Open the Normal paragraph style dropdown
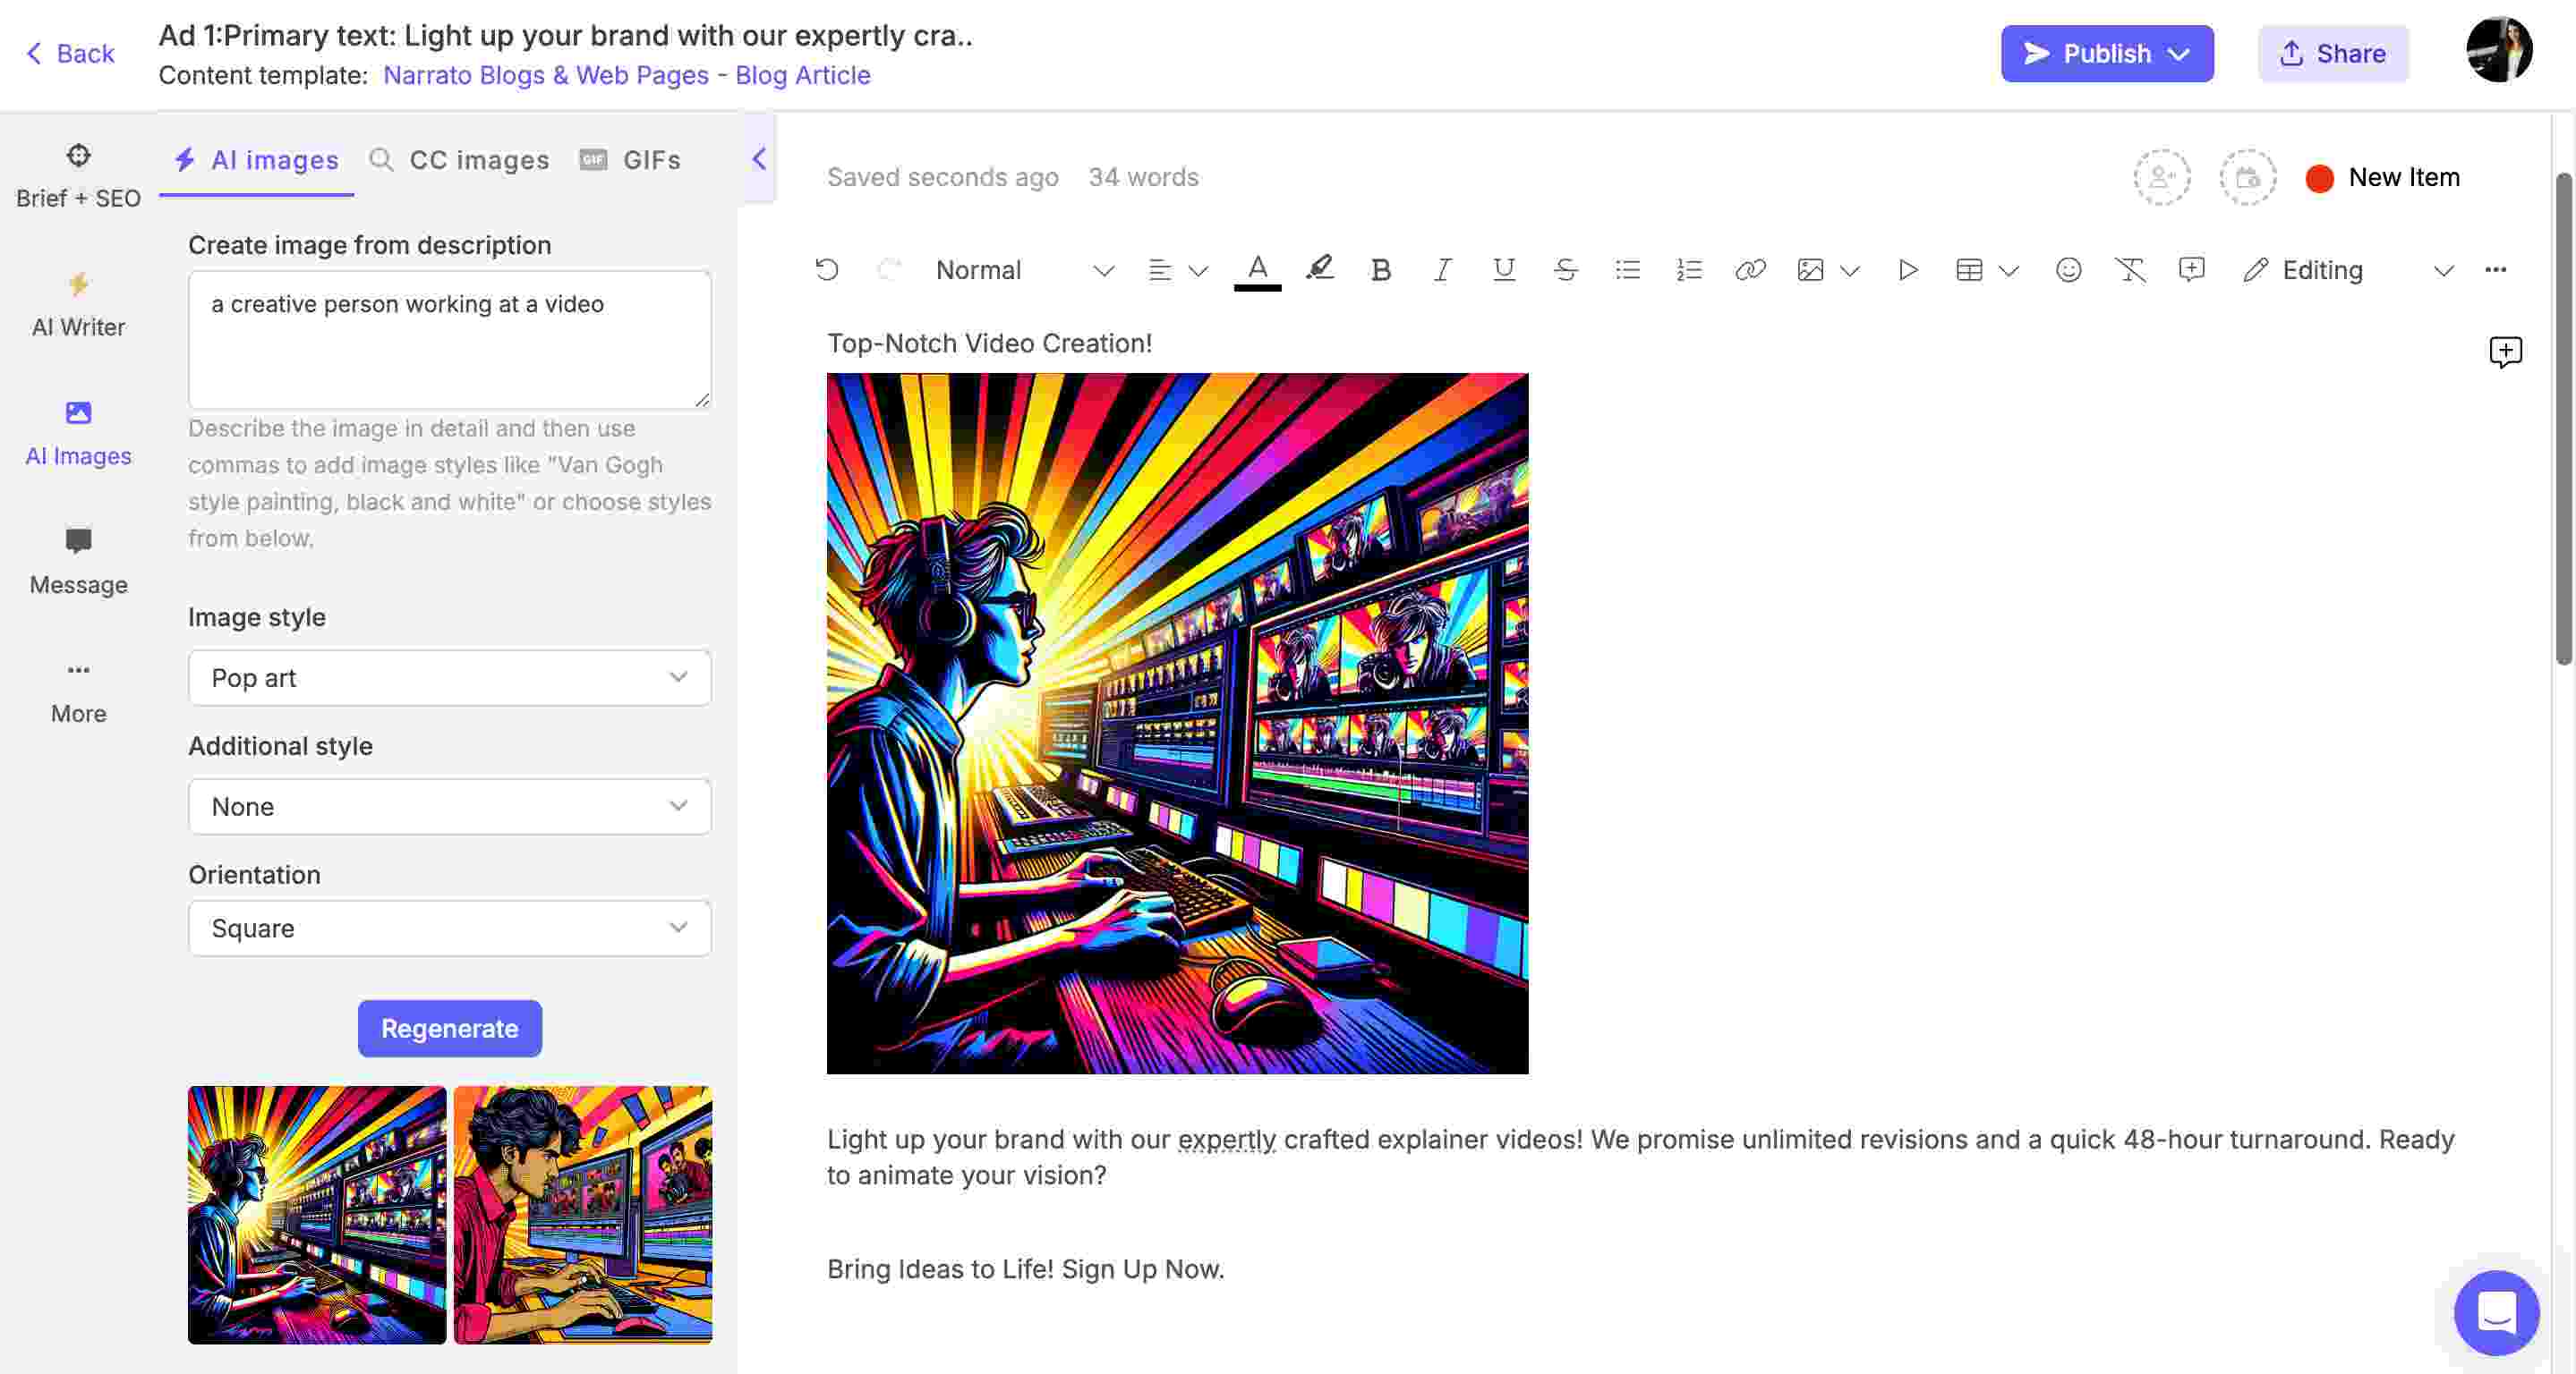The height and width of the screenshot is (1374, 2576). click(x=1024, y=270)
